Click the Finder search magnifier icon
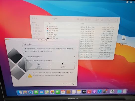The image size is (135, 101). tap(117, 20)
